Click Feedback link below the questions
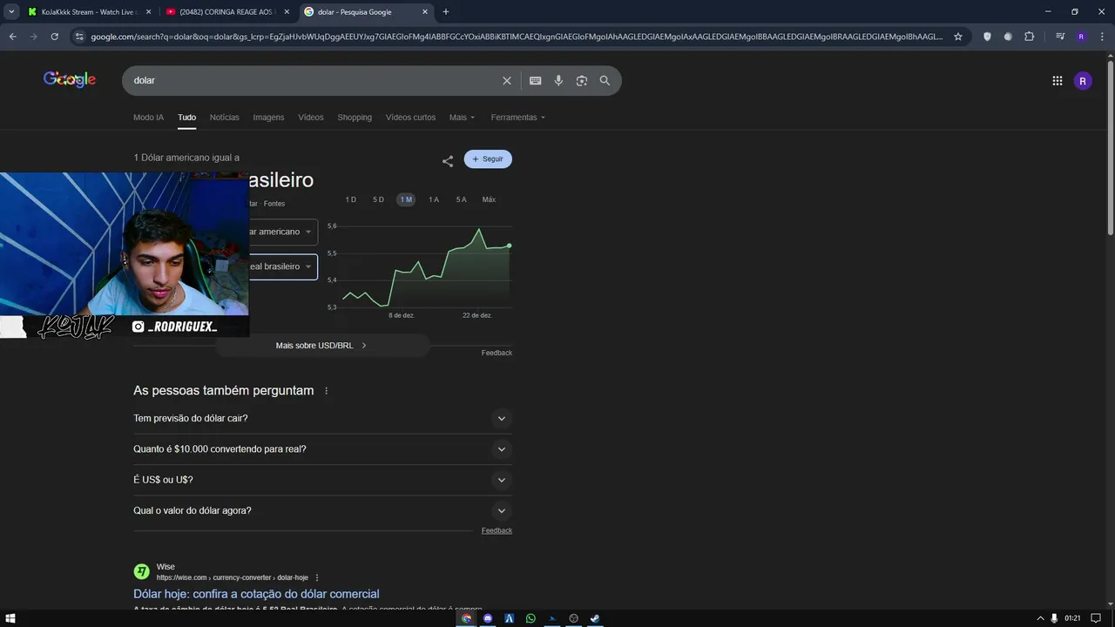 pyautogui.click(x=497, y=530)
